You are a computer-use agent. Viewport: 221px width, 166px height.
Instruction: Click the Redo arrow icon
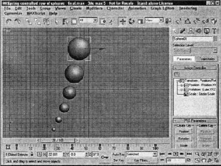click(x=18, y=21)
